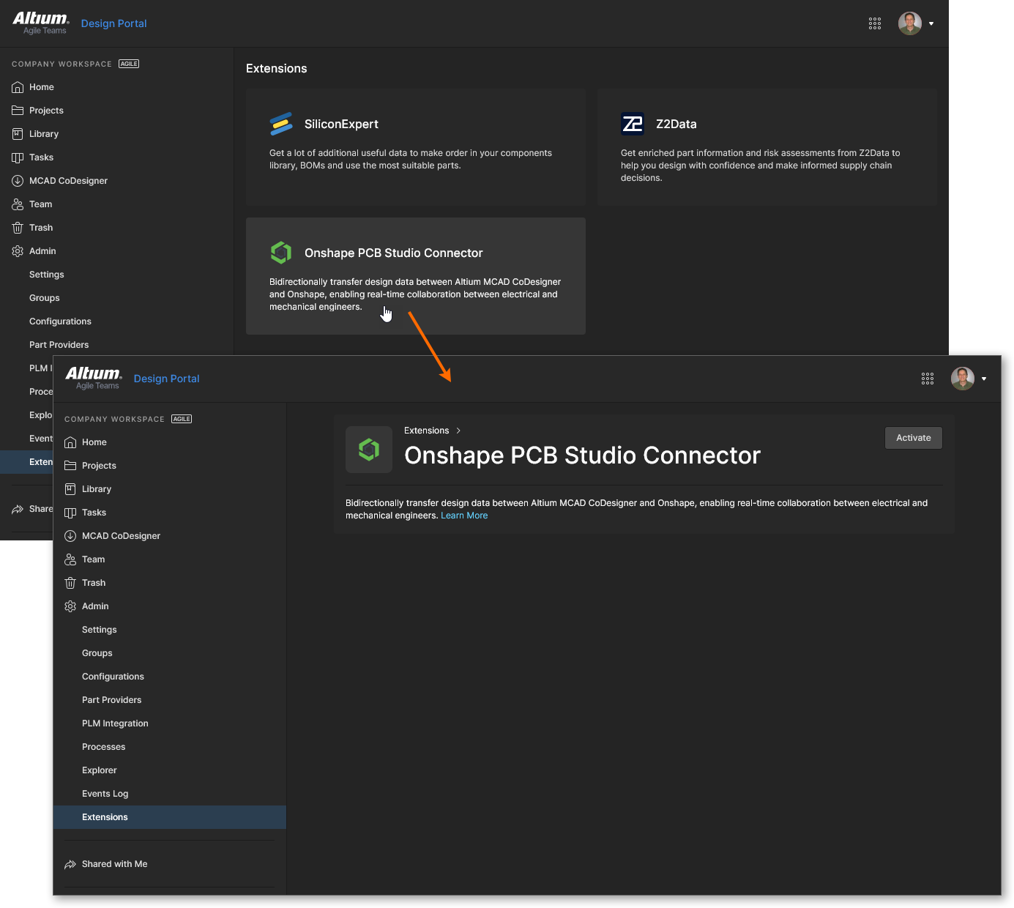Click the Home icon in the back window sidebar
Image resolution: width=1014 pixels, height=908 pixels.
18,87
